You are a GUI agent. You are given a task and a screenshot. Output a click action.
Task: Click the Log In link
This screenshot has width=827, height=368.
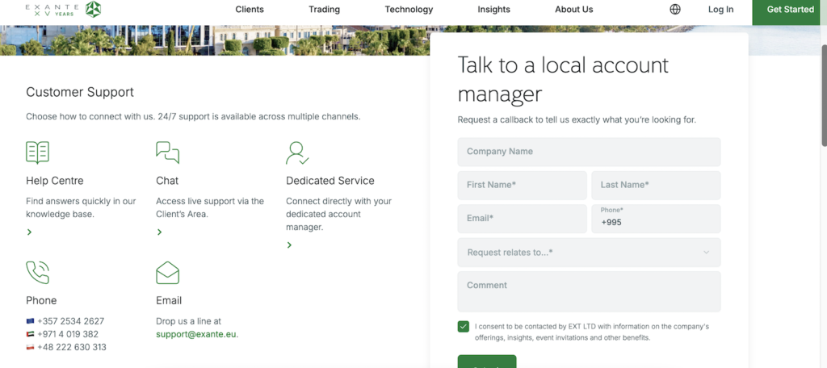(x=720, y=10)
